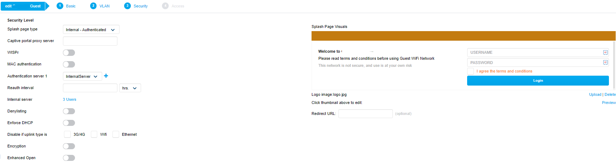This screenshot has height=163, width=616.
Task: Enable MAC authentication toggle
Action: pos(69,64)
